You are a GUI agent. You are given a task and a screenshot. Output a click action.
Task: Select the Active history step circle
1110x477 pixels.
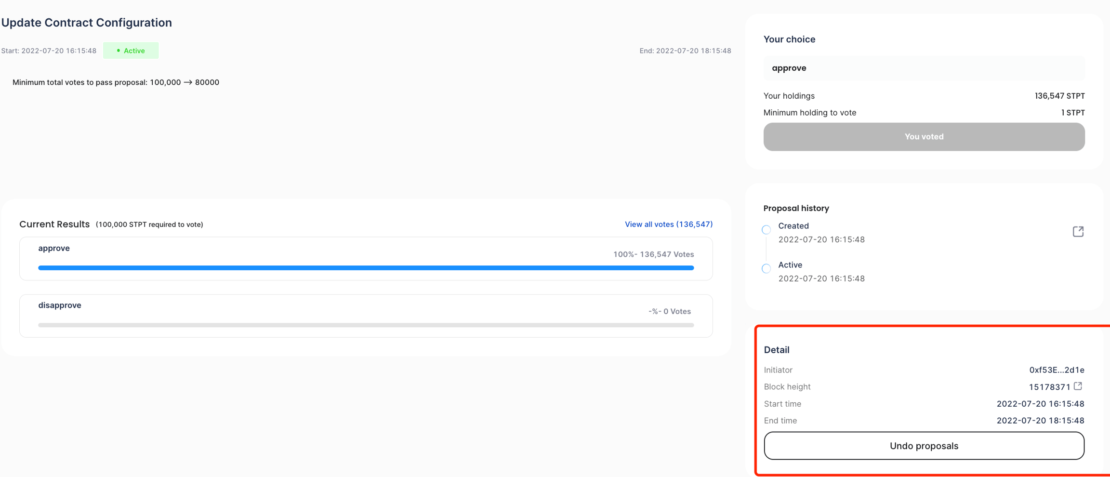(x=766, y=269)
